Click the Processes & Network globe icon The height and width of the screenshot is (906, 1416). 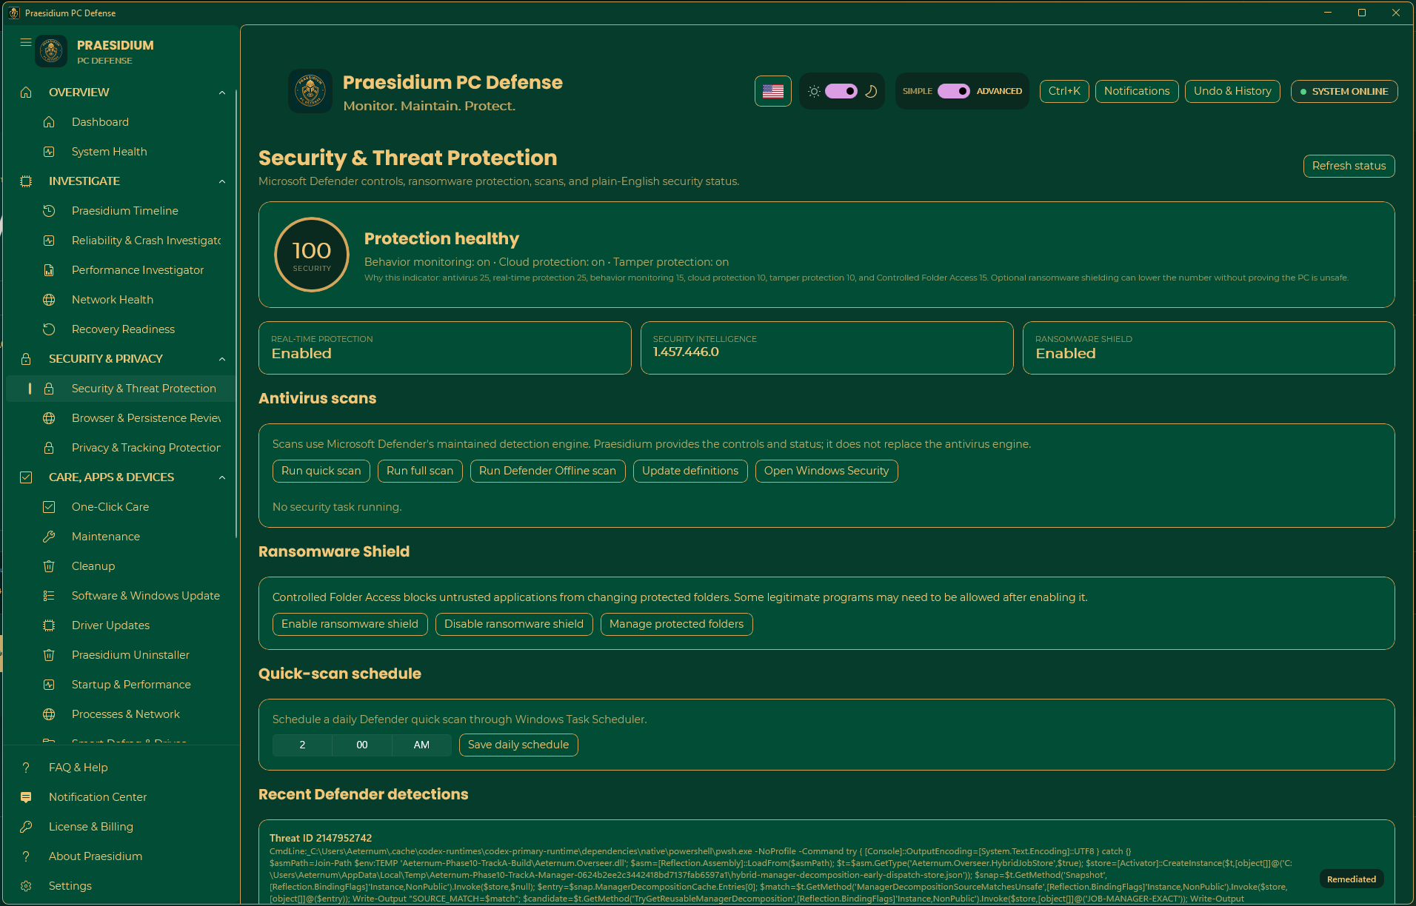[x=49, y=714]
